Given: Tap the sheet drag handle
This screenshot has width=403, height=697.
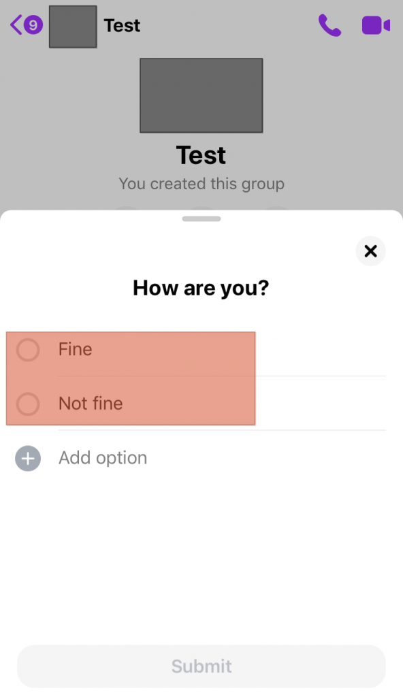Looking at the screenshot, I should coord(201,218).
